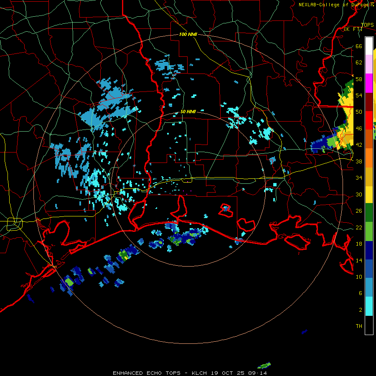This screenshot has width=376, height=376.
Task: Click the legend value '14'
Action: click(359, 260)
